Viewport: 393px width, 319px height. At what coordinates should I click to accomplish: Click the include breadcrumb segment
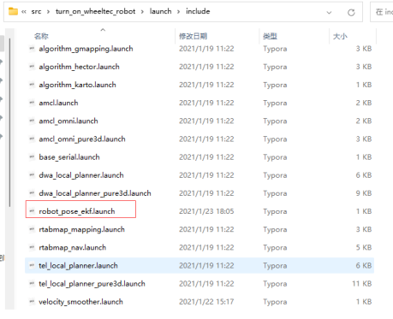tap(198, 11)
